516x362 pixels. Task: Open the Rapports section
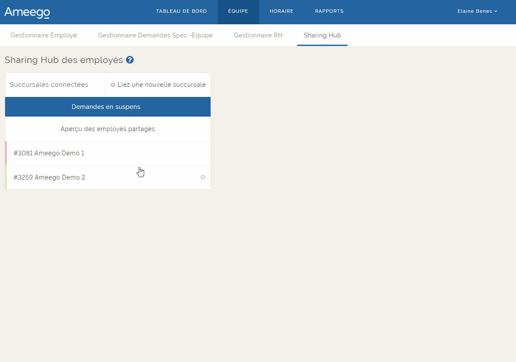pyautogui.click(x=329, y=11)
